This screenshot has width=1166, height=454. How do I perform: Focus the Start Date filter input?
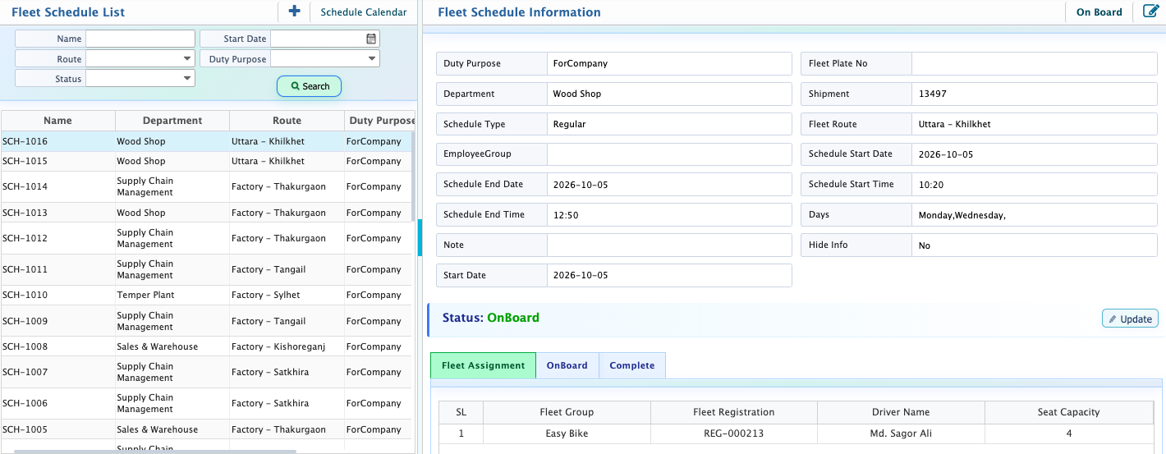click(318, 39)
